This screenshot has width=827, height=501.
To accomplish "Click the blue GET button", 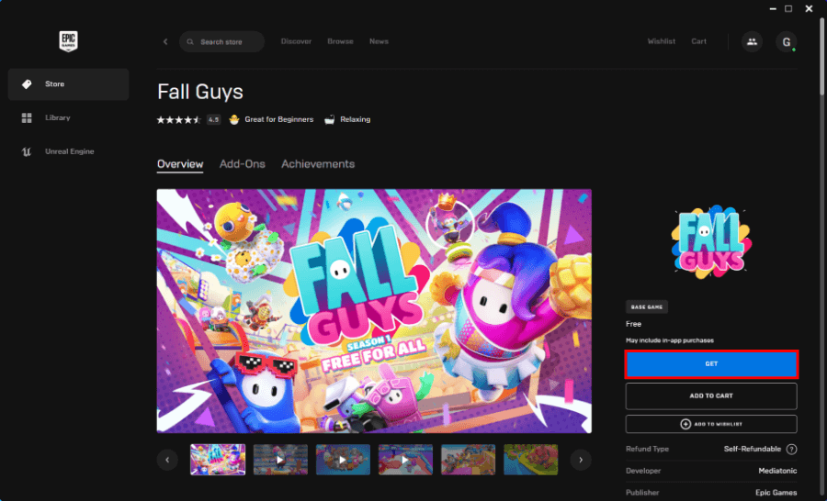I will pyautogui.click(x=711, y=364).
